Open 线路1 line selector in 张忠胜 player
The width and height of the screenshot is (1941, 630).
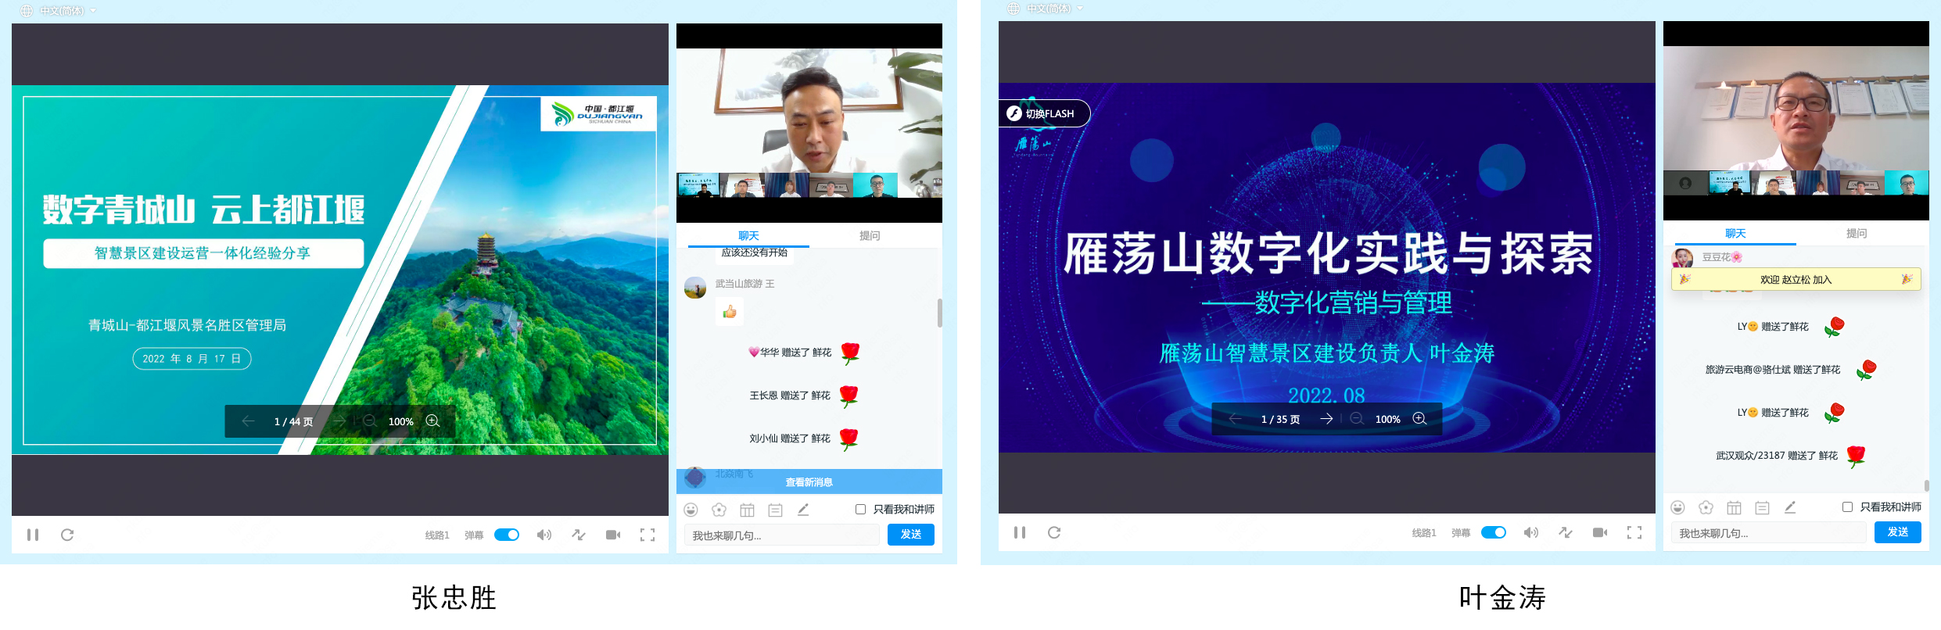click(437, 535)
